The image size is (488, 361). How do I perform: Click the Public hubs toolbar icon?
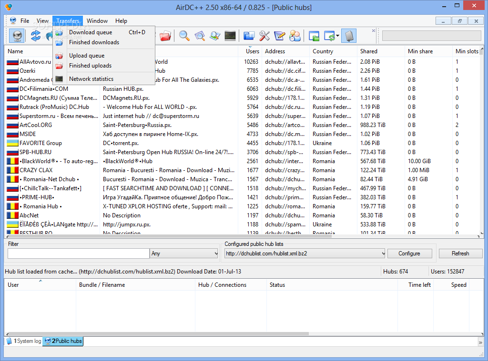pyautogui.click(x=17, y=36)
